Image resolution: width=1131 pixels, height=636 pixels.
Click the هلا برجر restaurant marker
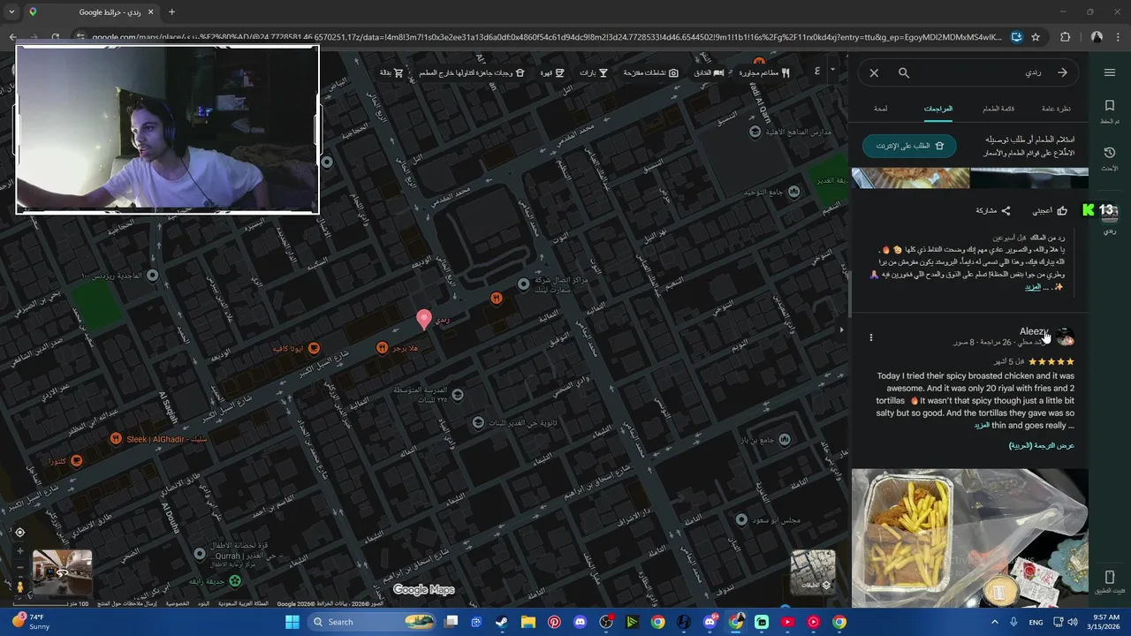pos(382,348)
